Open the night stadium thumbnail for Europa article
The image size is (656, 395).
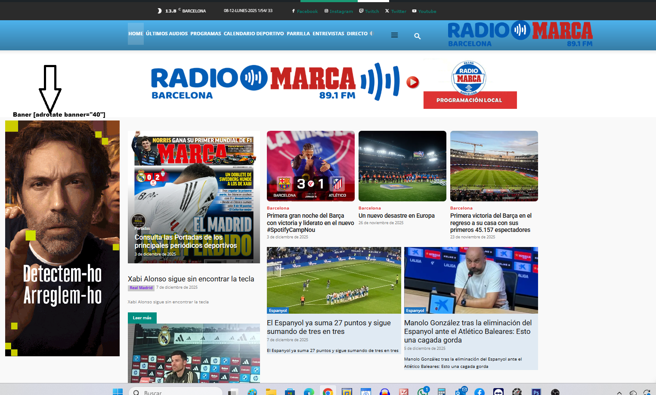(402, 166)
